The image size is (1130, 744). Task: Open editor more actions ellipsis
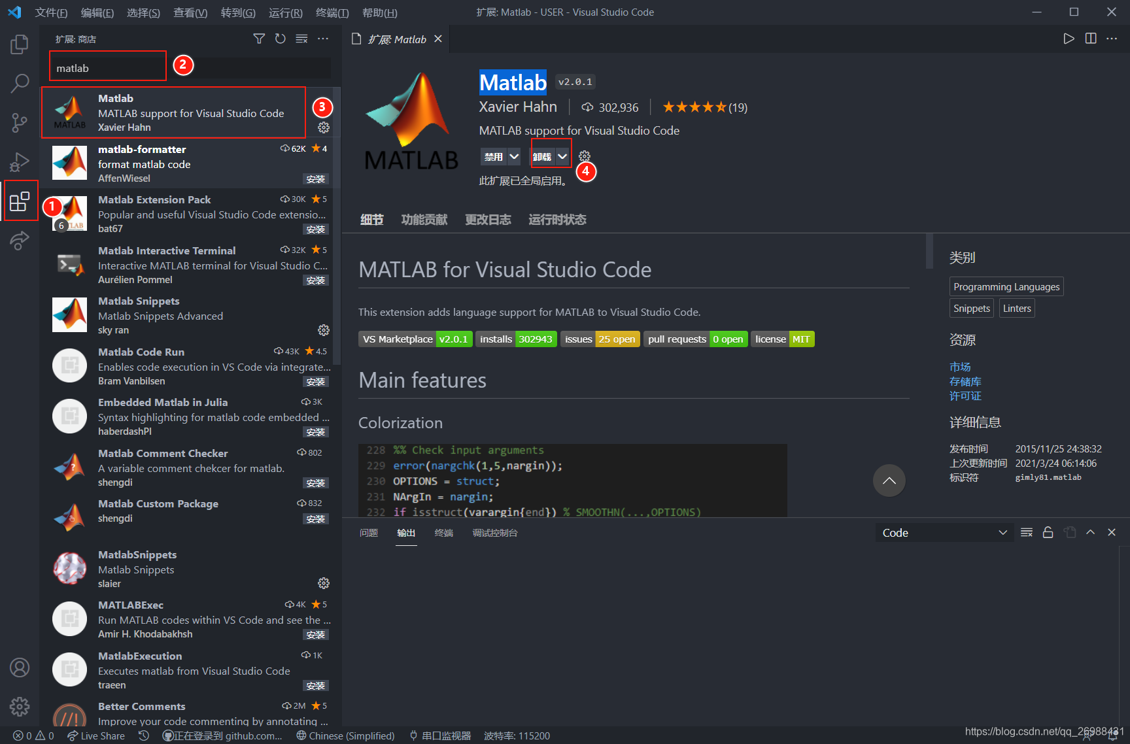coord(1112,39)
